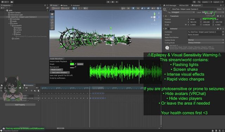
Task: Open the Layers dropdown in top bar
Action: [x=207, y=2]
